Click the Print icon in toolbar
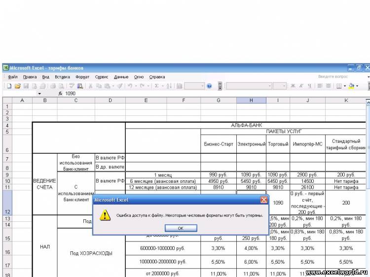The image size is (370, 277). tap(53, 86)
